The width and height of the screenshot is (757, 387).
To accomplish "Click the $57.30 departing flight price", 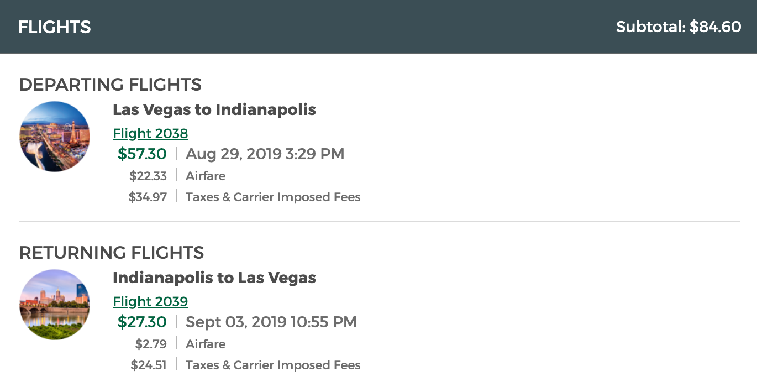I will 142,154.
